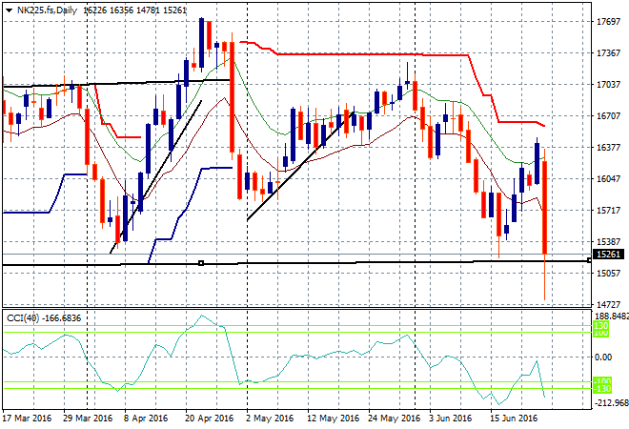629x429 pixels.
Task: Click the 15717 price axis label
Action: pyautogui.click(x=608, y=211)
